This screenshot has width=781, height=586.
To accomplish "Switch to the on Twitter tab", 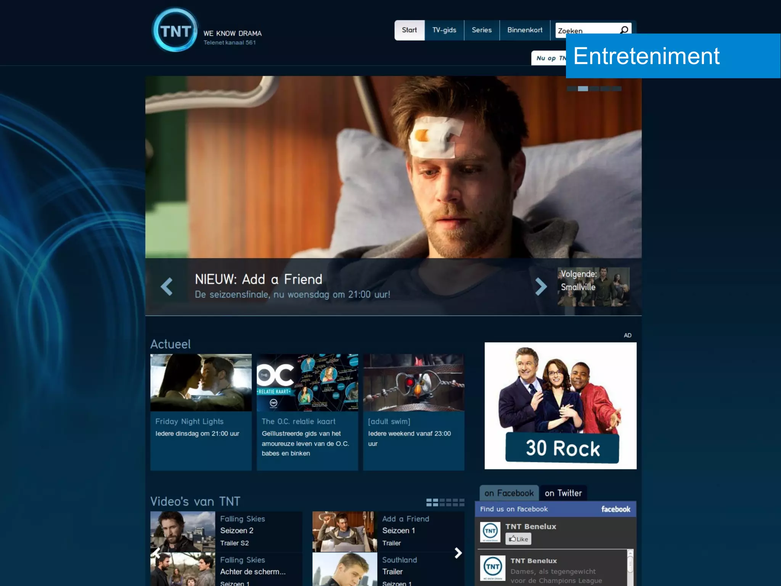I will tap(563, 493).
